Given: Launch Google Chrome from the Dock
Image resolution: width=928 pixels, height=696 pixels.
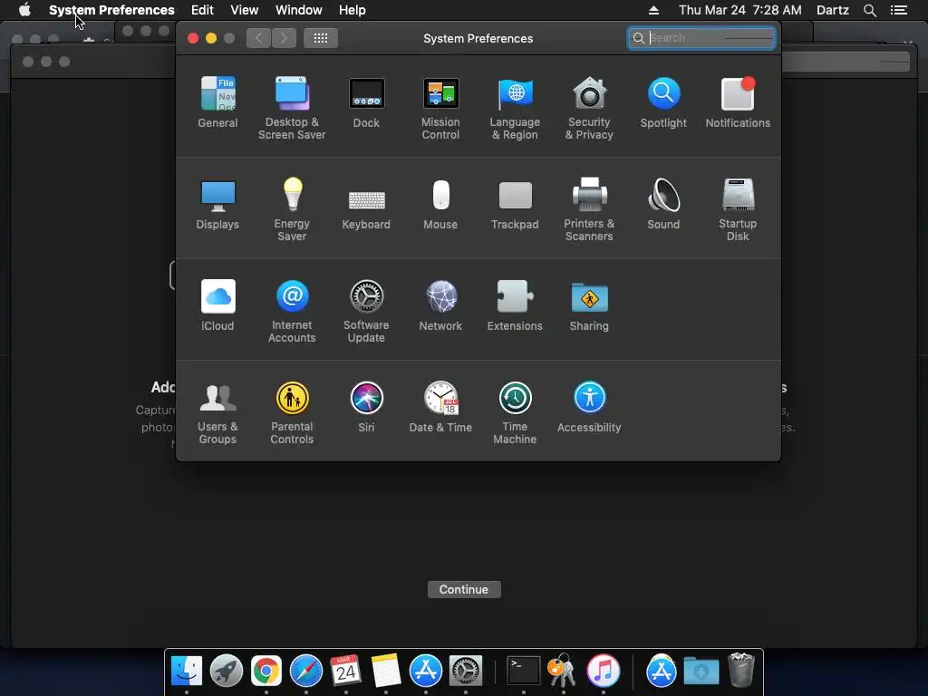Looking at the screenshot, I should [266, 672].
